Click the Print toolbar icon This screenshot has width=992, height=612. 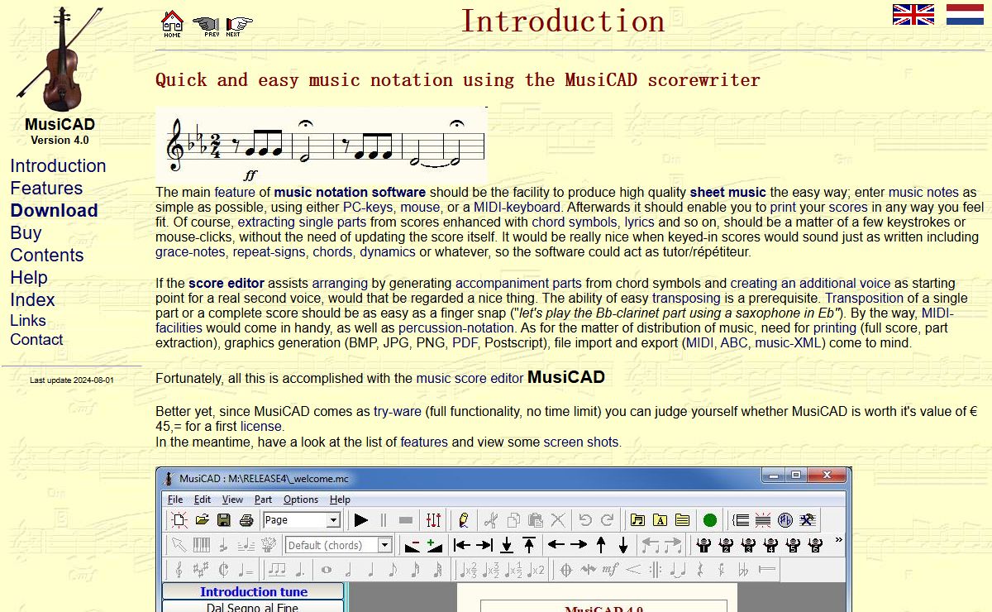pos(246,520)
